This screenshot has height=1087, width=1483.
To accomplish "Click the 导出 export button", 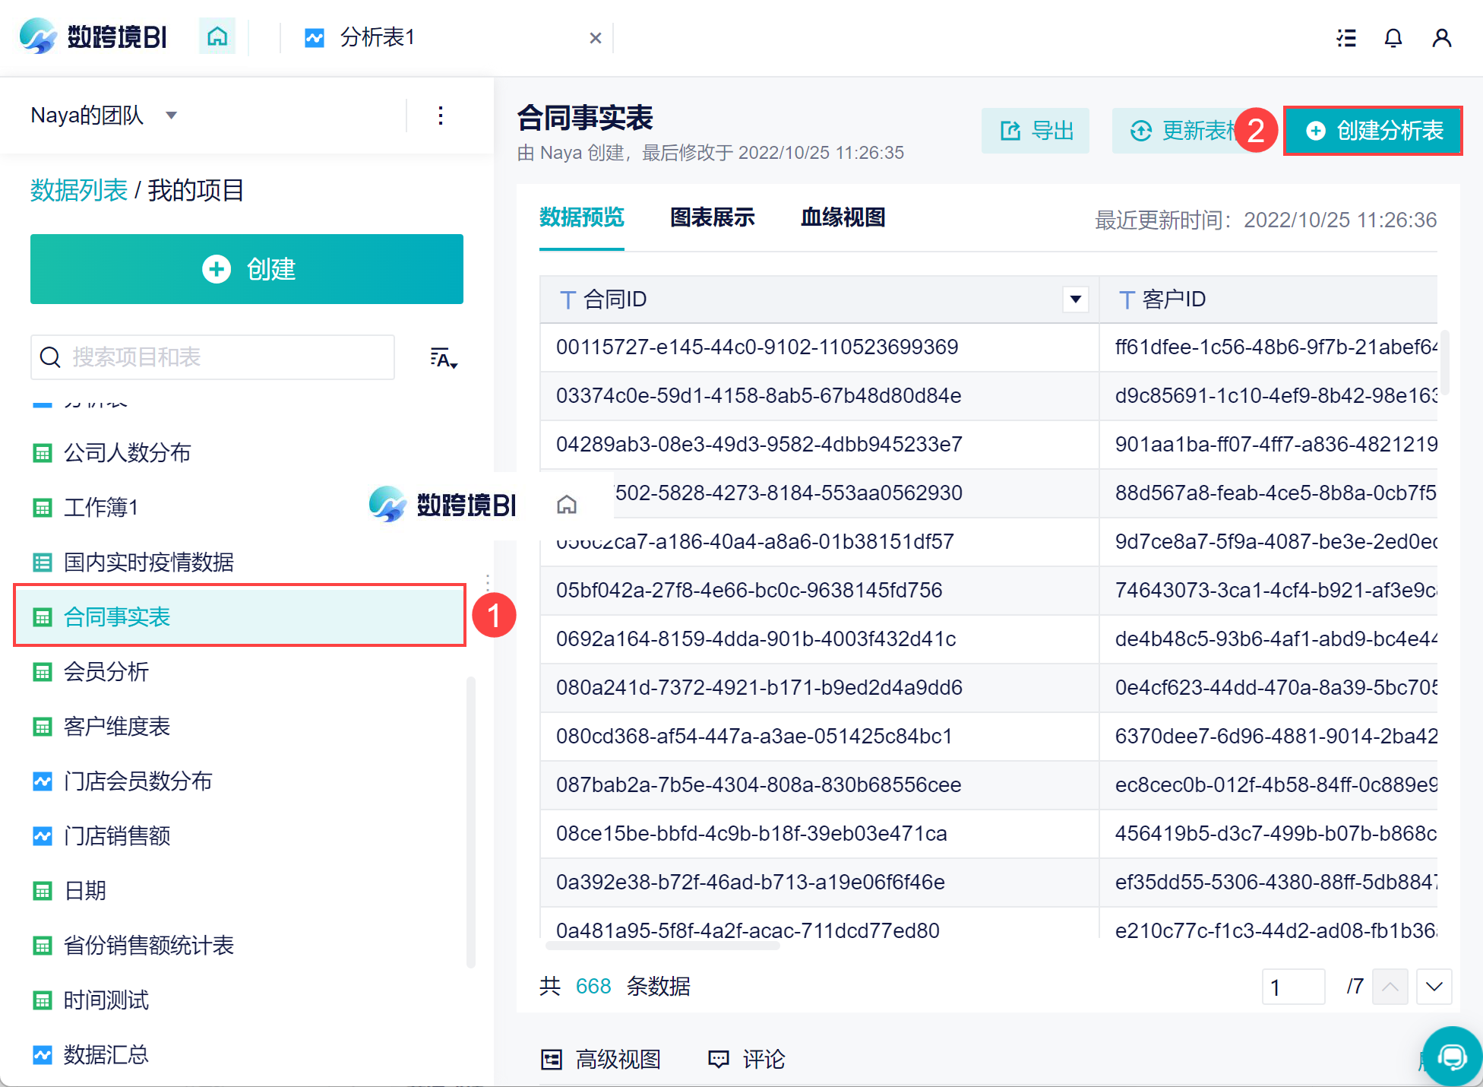I will point(1036,131).
